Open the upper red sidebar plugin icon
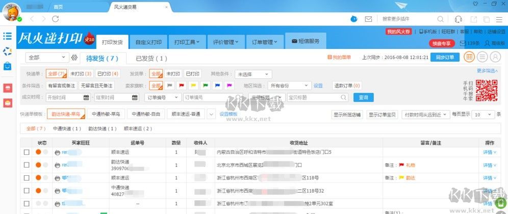This screenshot has width=508, height=214. (8, 88)
